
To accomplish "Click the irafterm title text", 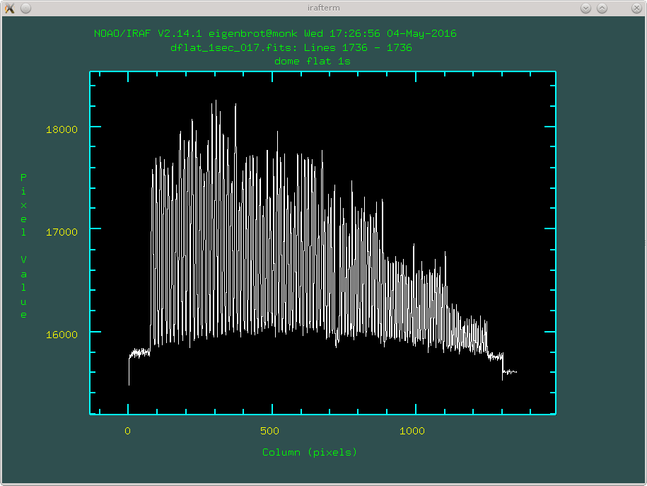I will 323,8.
